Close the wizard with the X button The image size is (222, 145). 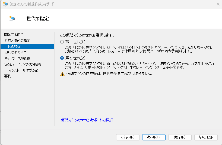click(218, 4)
